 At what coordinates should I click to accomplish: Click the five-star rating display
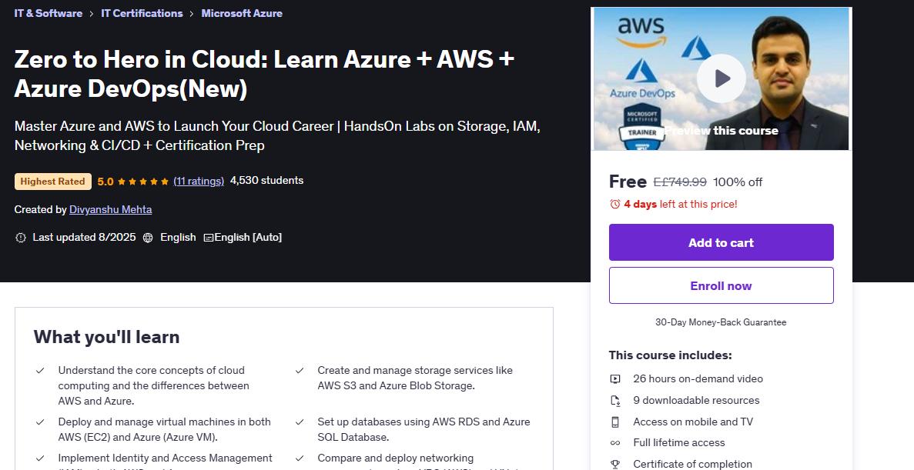click(x=142, y=182)
